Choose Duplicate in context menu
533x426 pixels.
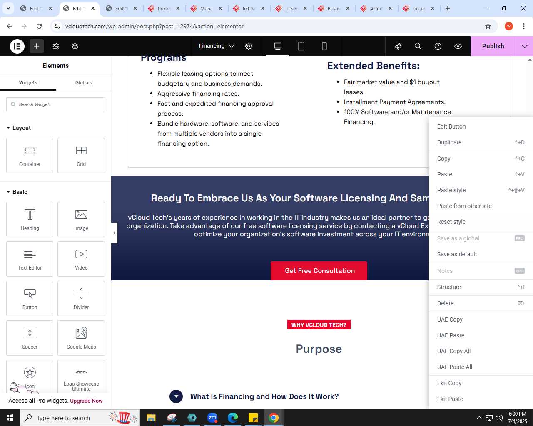point(481,142)
